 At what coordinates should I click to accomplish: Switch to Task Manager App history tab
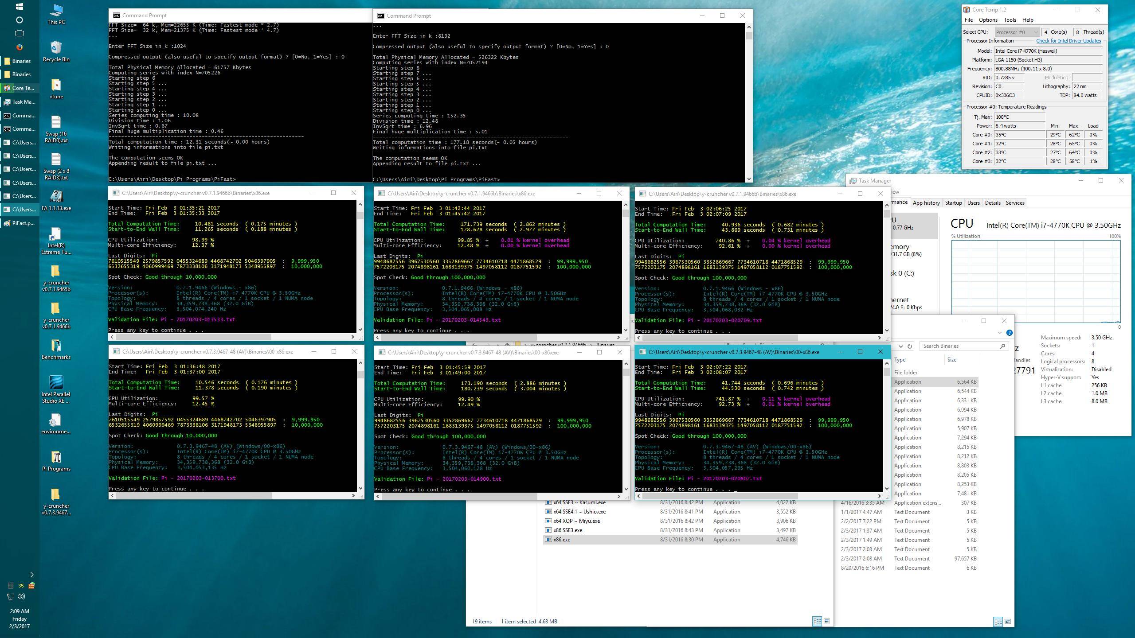coord(926,203)
